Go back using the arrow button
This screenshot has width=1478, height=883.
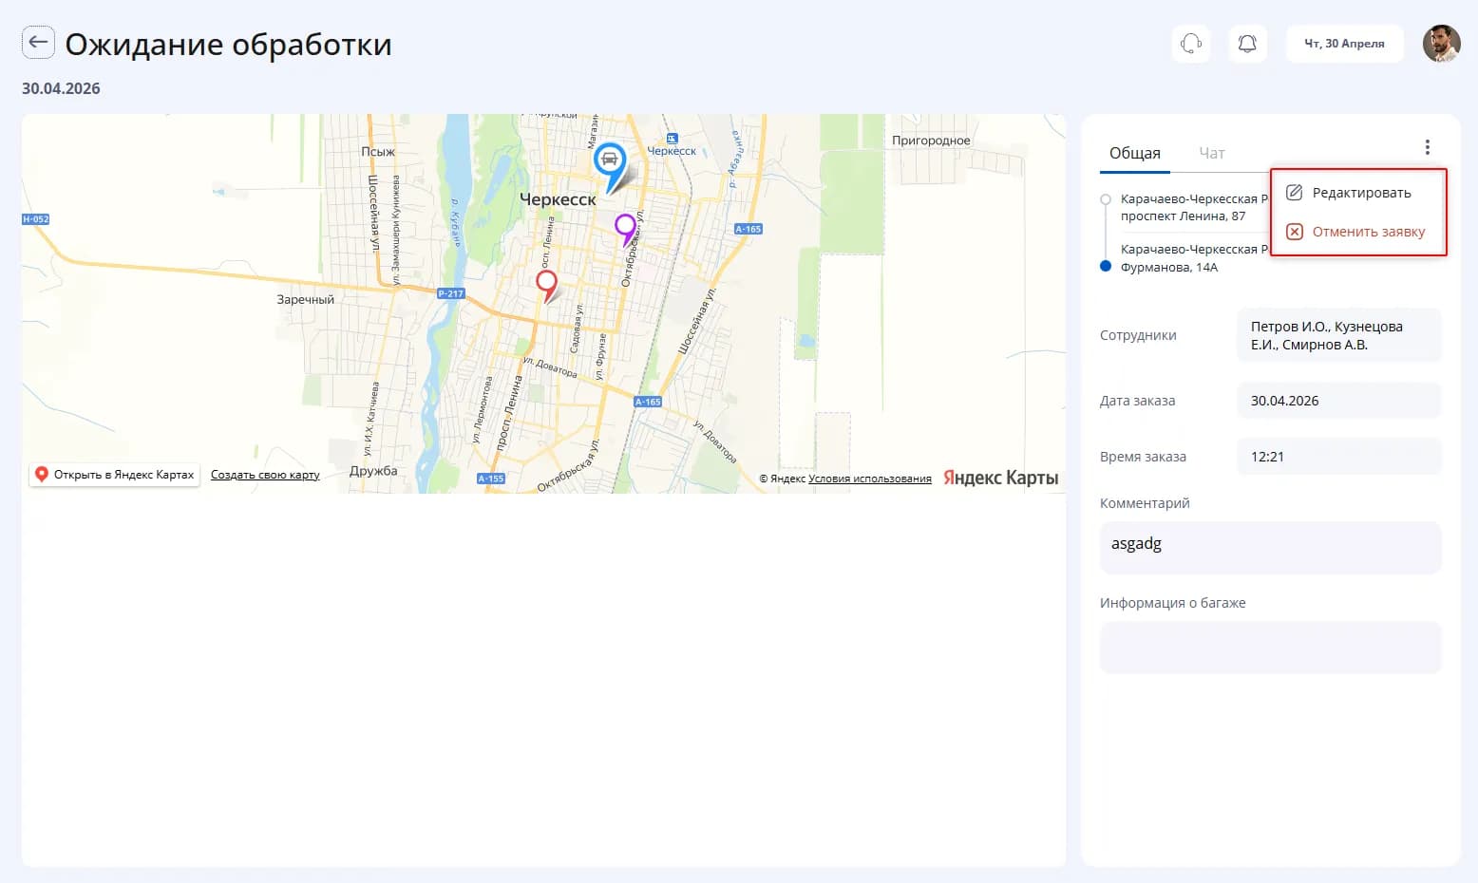pyautogui.click(x=38, y=43)
